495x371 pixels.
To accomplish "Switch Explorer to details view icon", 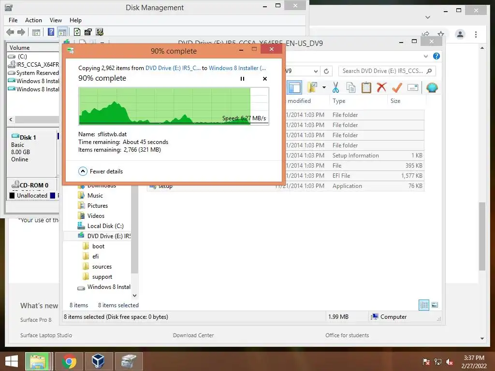I will coord(424,305).
